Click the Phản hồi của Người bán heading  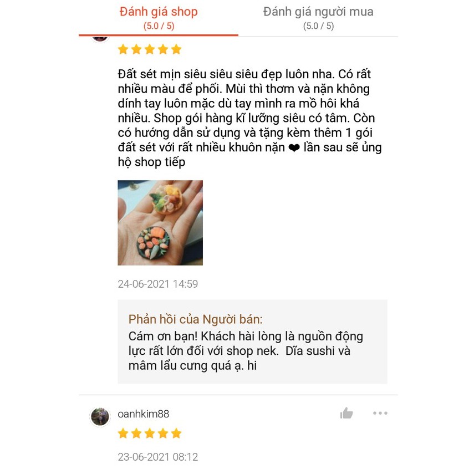coord(195,319)
